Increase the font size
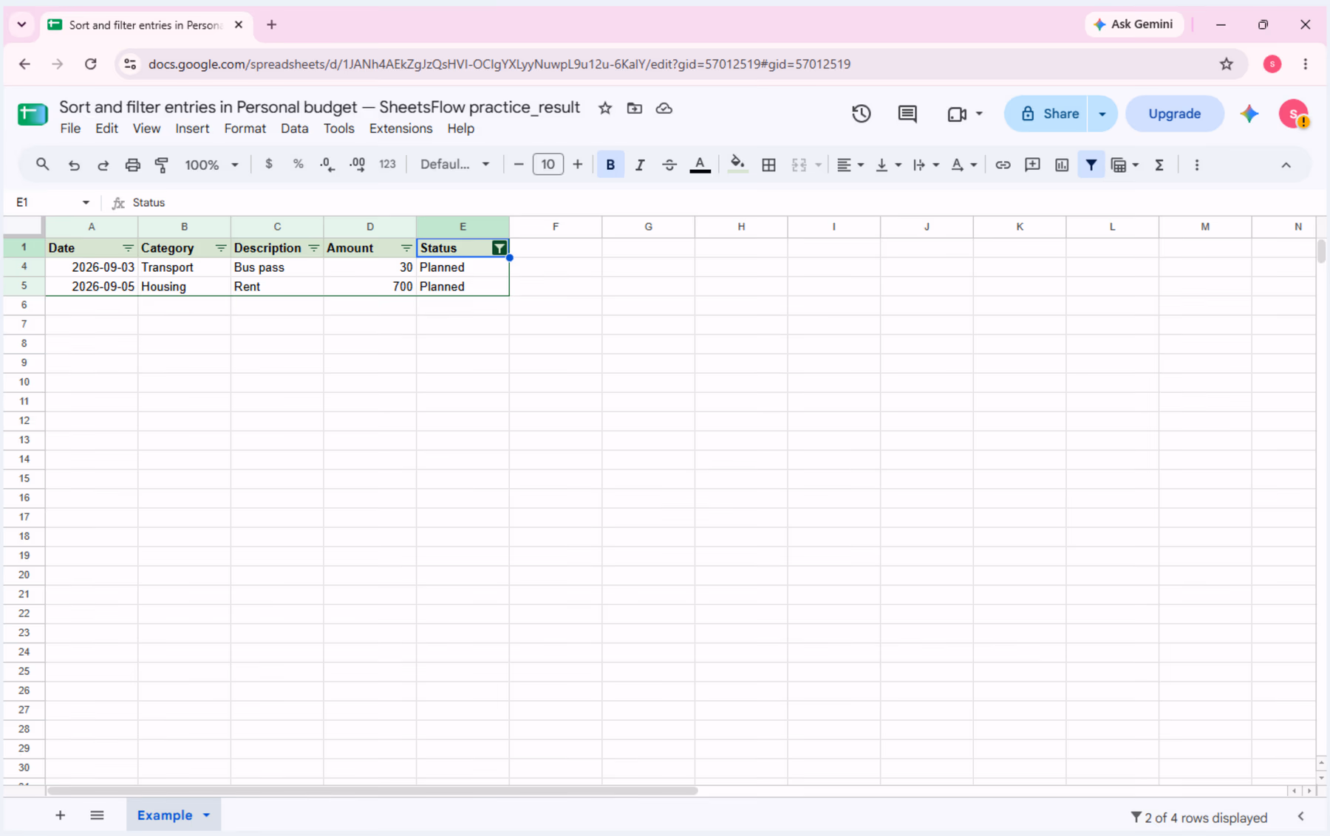The width and height of the screenshot is (1330, 836). pos(578,165)
